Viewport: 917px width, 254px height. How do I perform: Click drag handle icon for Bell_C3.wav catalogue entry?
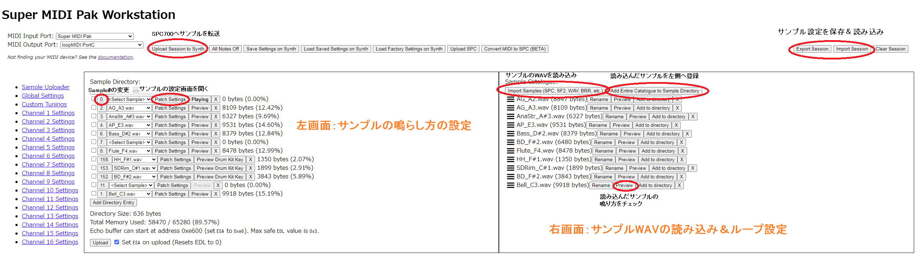click(x=510, y=185)
